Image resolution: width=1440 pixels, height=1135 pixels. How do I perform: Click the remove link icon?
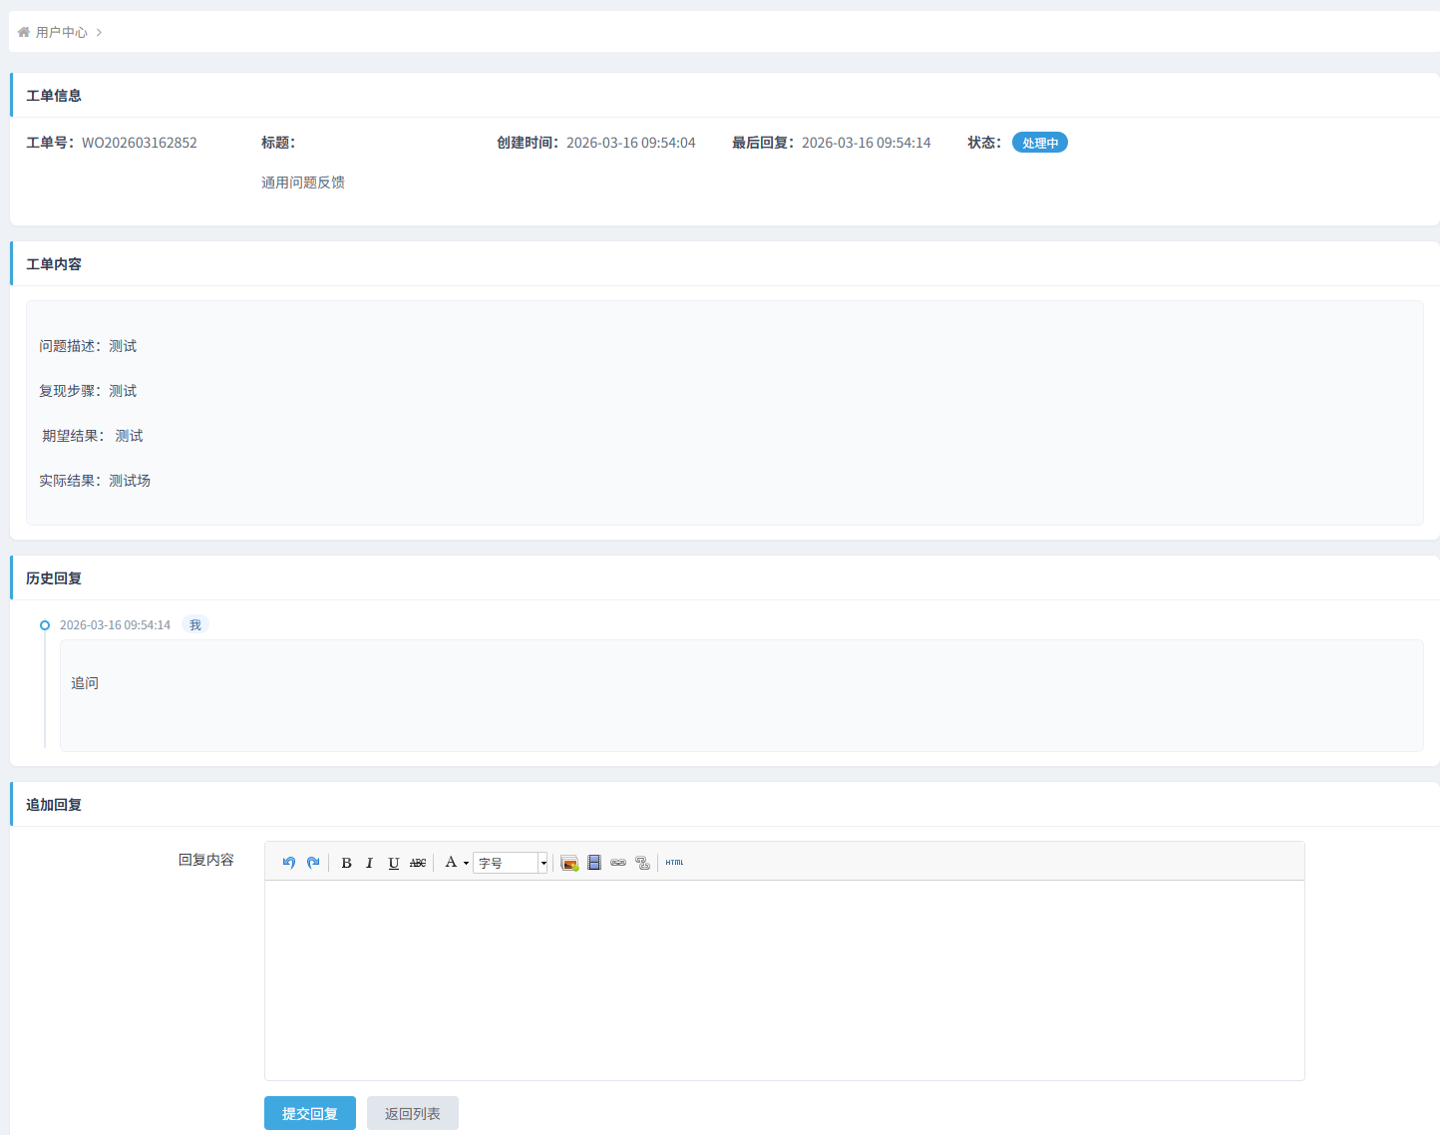tap(642, 863)
